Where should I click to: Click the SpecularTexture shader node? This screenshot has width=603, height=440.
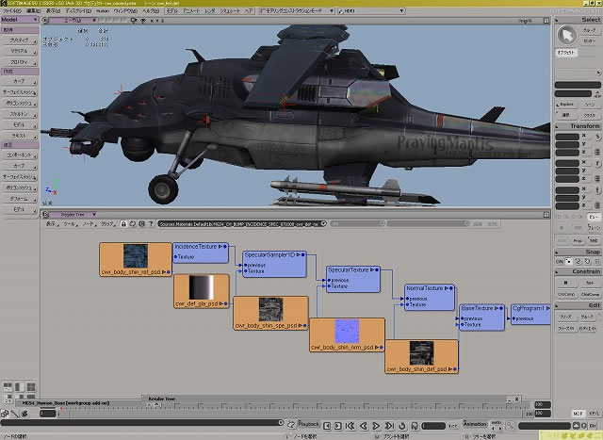pos(352,274)
